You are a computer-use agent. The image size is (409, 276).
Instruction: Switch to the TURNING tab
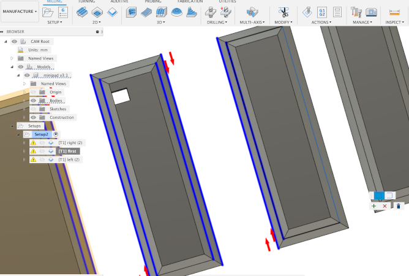pos(86,2)
